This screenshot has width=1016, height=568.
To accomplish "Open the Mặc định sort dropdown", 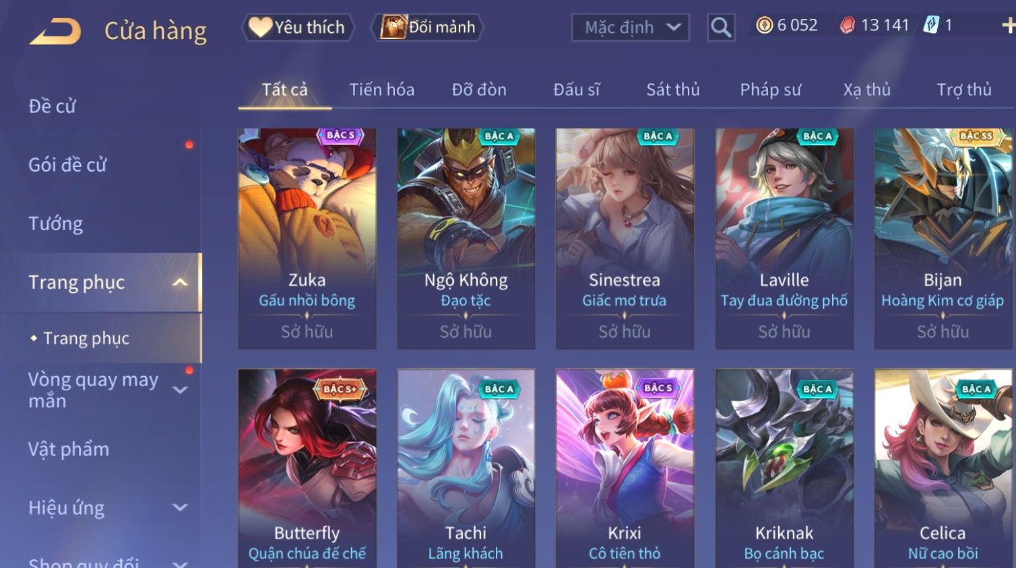I will click(631, 28).
